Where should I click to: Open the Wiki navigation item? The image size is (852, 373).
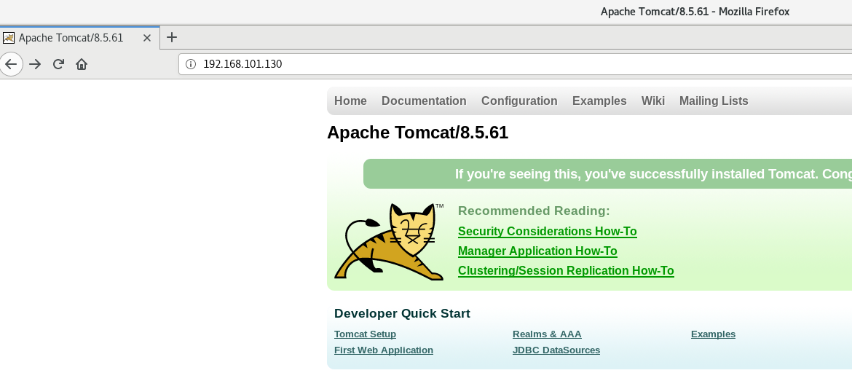(x=653, y=101)
